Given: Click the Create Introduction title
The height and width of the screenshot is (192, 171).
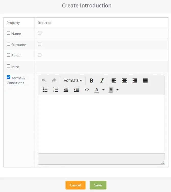Looking at the screenshot, I should pyautogui.click(x=87, y=6).
